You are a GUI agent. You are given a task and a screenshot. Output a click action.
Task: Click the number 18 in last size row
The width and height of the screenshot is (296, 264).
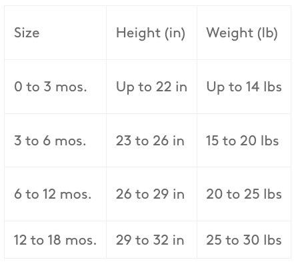[x=54, y=240]
